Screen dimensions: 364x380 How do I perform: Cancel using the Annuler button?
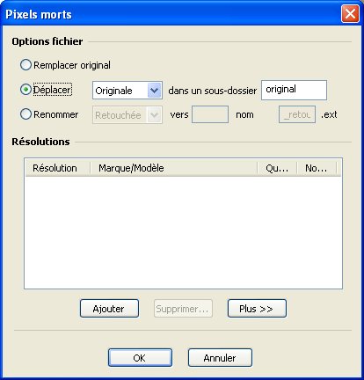220,358
